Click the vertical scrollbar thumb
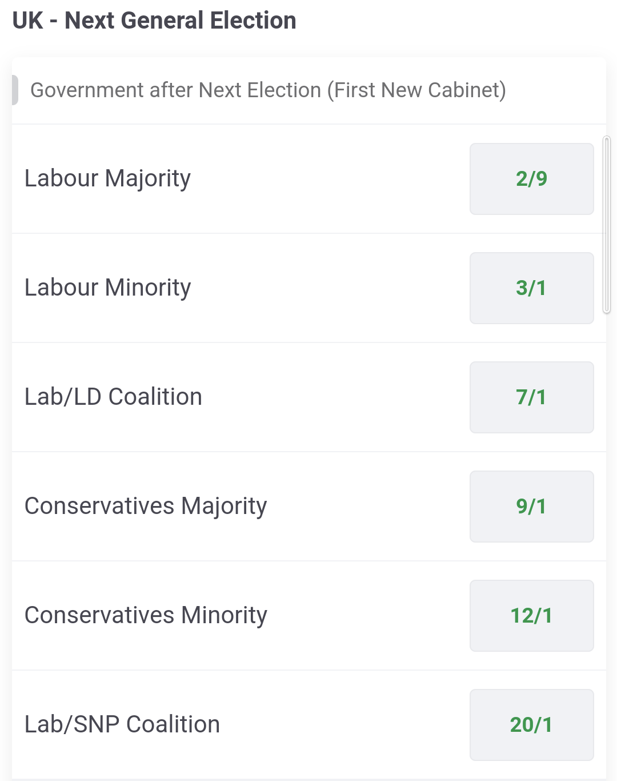This screenshot has width=617, height=781. [607, 225]
